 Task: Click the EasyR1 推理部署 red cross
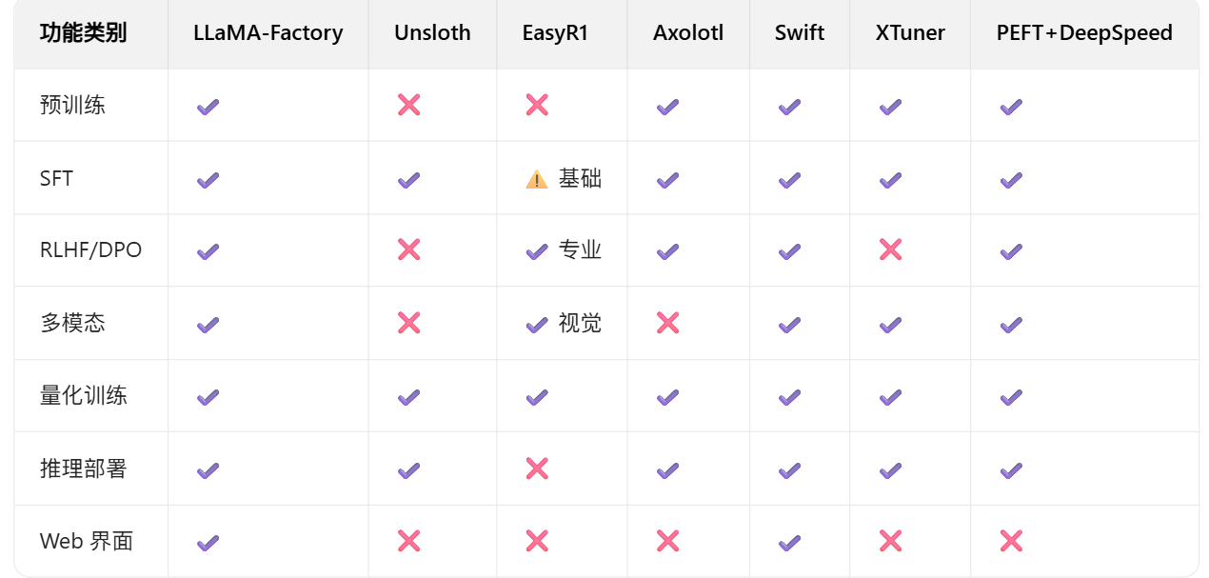(537, 468)
